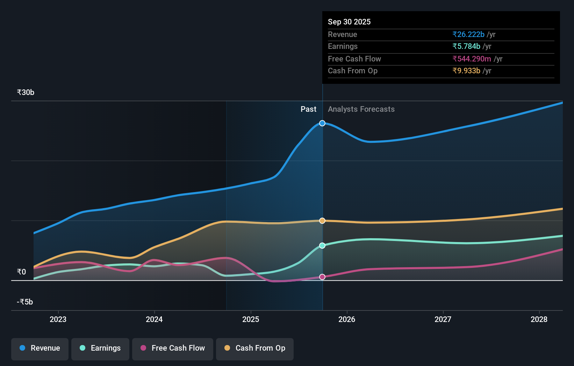Screen dimensions: 574x366
Task: Select the pink Free Cash Flow chart marker
Action: pyautogui.click(x=322, y=277)
